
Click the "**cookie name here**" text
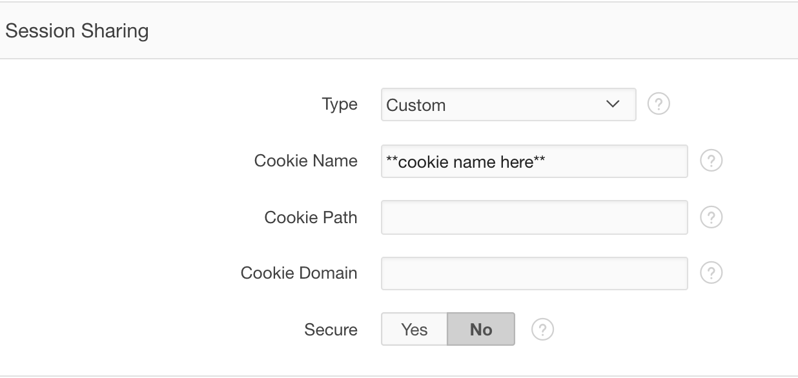click(x=466, y=161)
